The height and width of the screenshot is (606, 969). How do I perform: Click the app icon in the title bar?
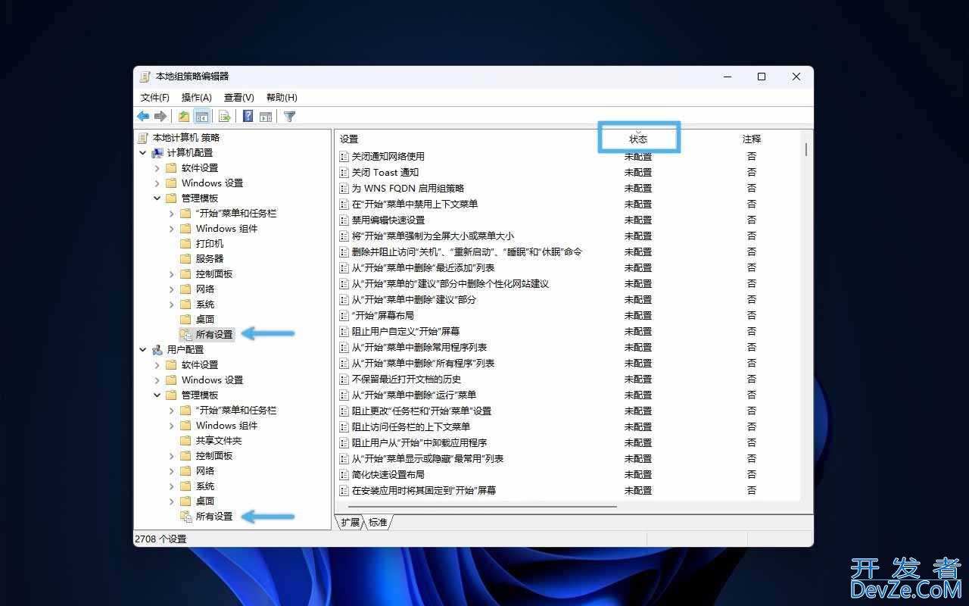point(145,77)
